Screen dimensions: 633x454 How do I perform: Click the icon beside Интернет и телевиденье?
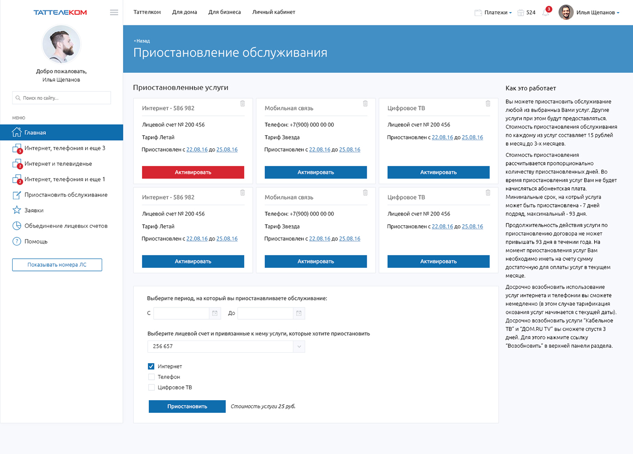17,164
